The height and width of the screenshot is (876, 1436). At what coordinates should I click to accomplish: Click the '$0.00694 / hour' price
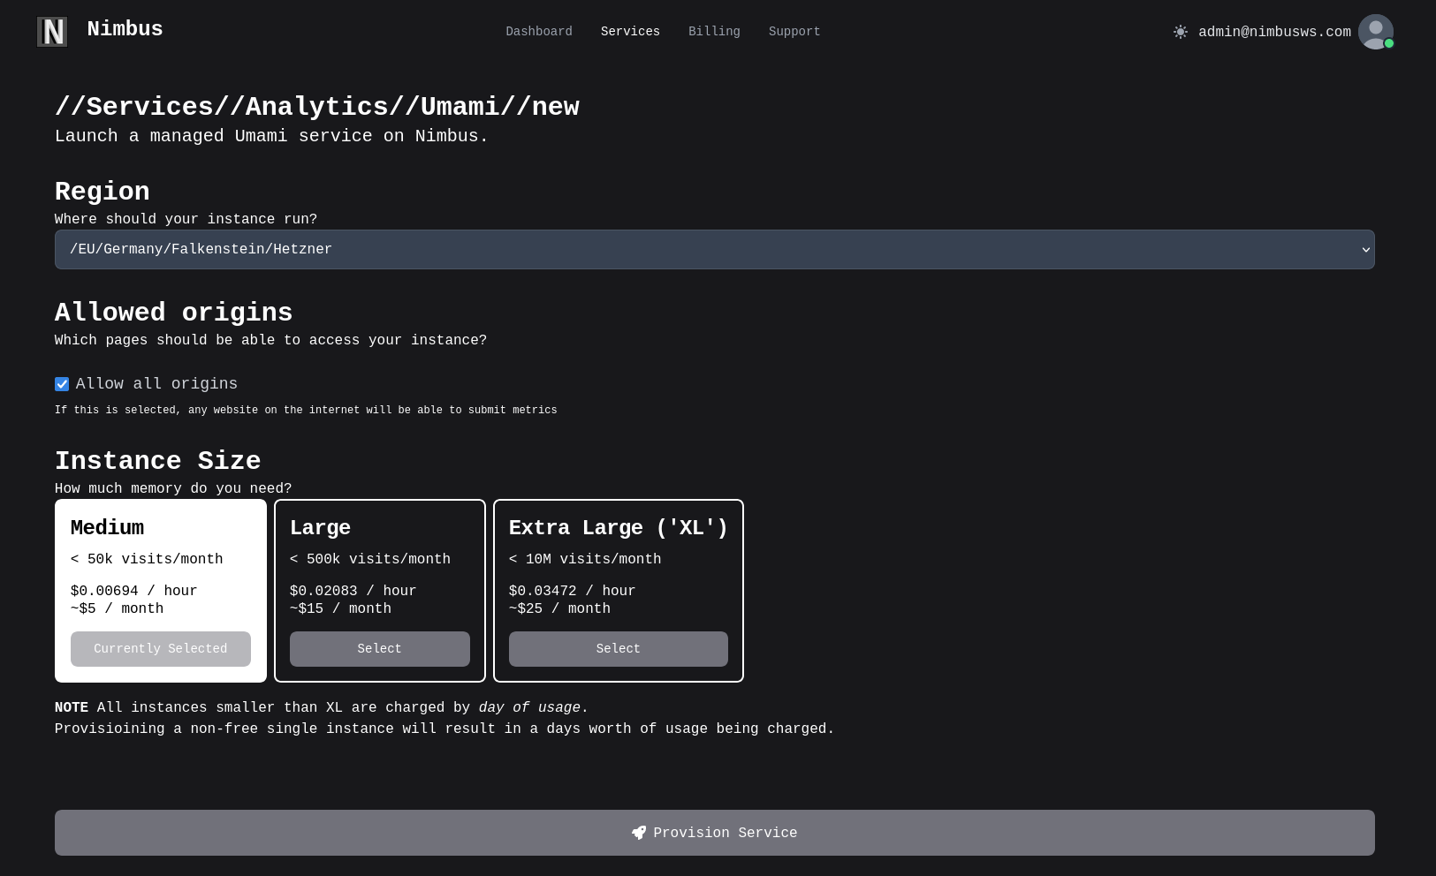coord(134,592)
